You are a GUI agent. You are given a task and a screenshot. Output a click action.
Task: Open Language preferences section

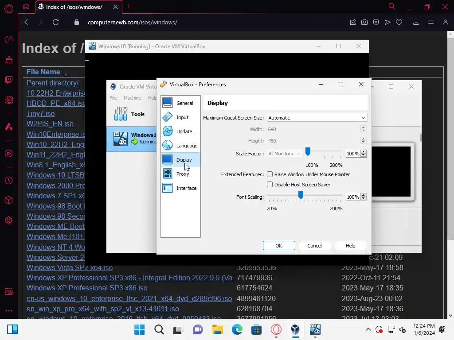(180, 145)
